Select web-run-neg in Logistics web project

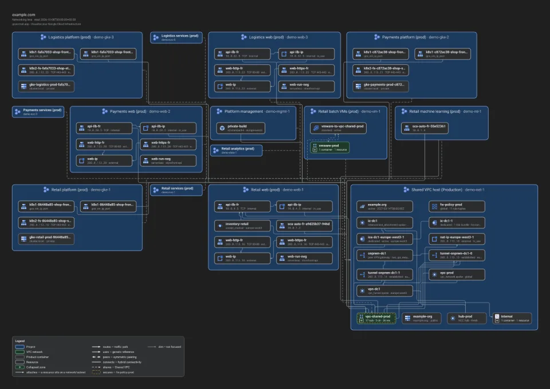307,87
